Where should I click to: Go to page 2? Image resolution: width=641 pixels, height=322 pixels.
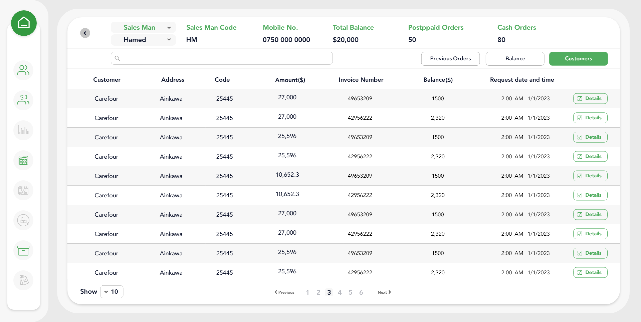click(x=318, y=292)
